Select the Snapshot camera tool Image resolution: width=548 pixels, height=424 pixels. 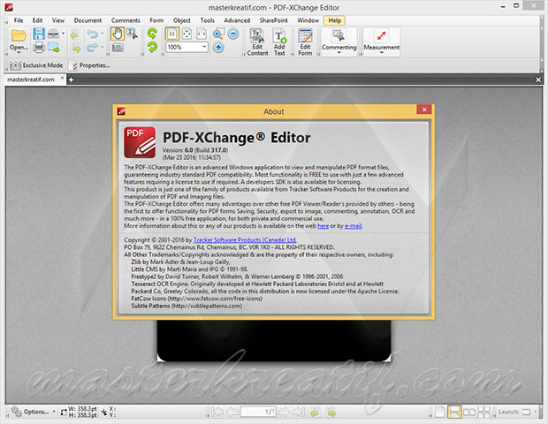pos(118,47)
